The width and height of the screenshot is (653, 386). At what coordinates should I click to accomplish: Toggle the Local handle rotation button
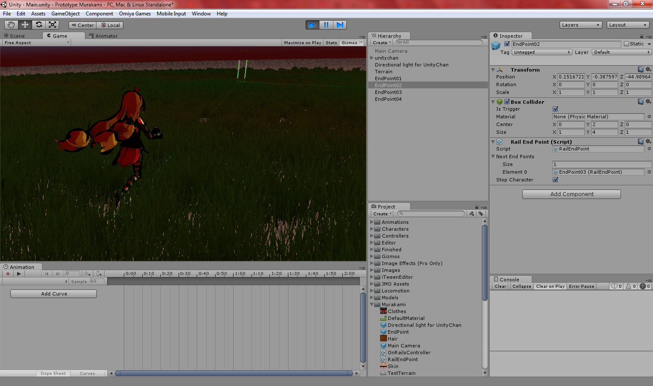tap(110, 25)
